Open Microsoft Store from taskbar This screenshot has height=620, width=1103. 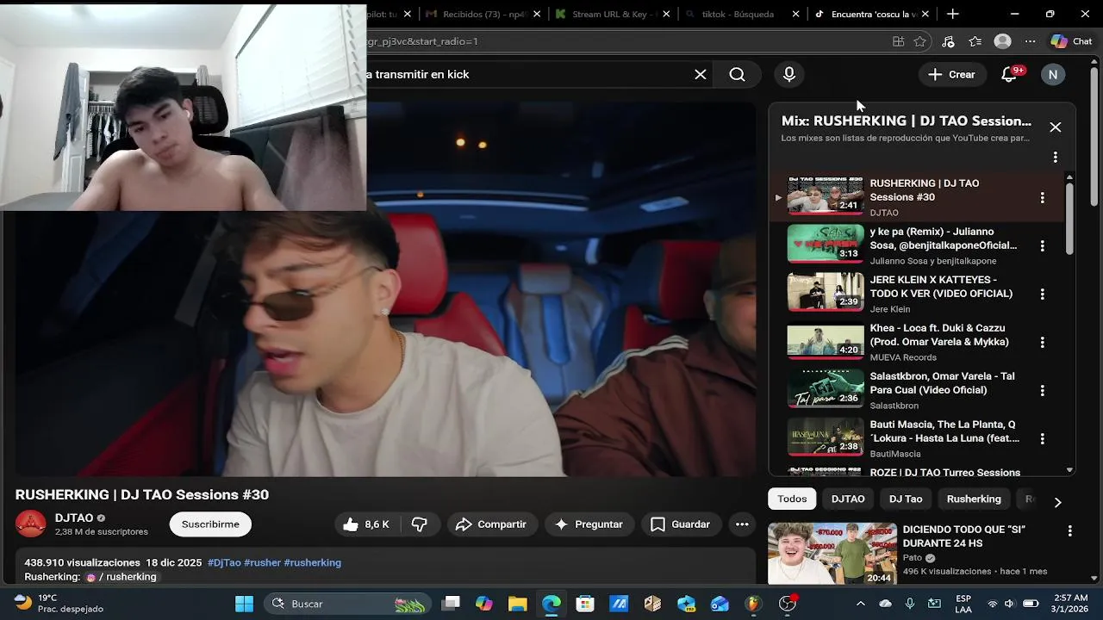tap(585, 604)
